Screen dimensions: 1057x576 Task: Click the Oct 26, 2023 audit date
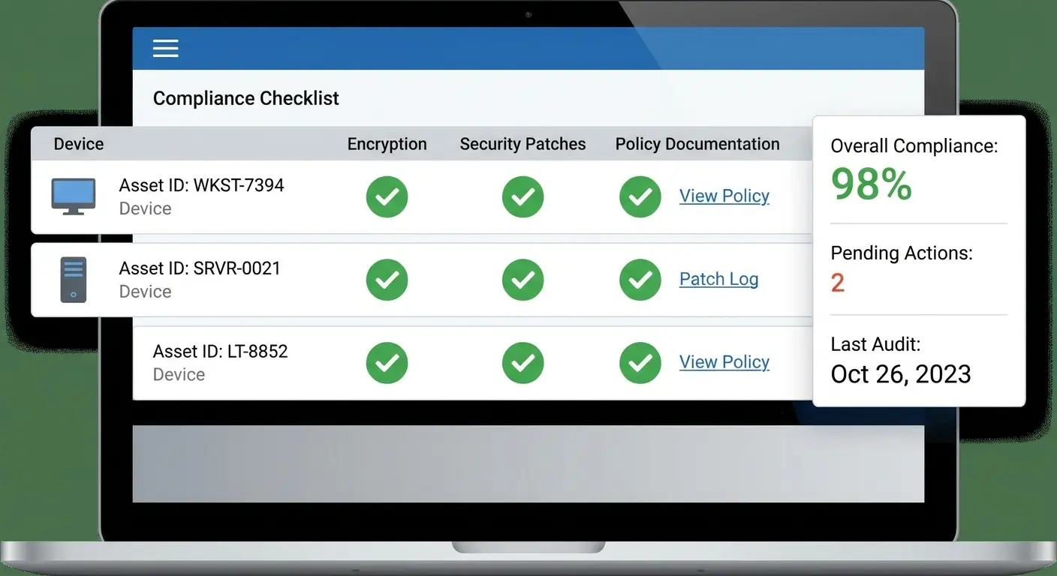(901, 373)
